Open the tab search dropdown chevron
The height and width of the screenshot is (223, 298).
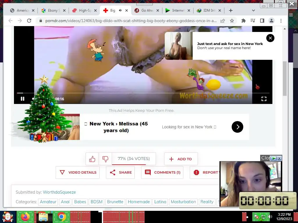click(x=253, y=10)
